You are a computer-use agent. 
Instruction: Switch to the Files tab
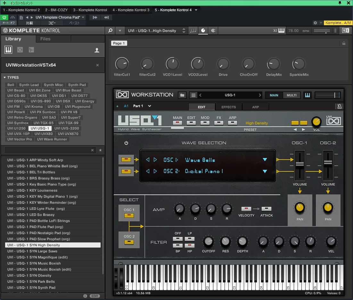pyautogui.click(x=45, y=39)
